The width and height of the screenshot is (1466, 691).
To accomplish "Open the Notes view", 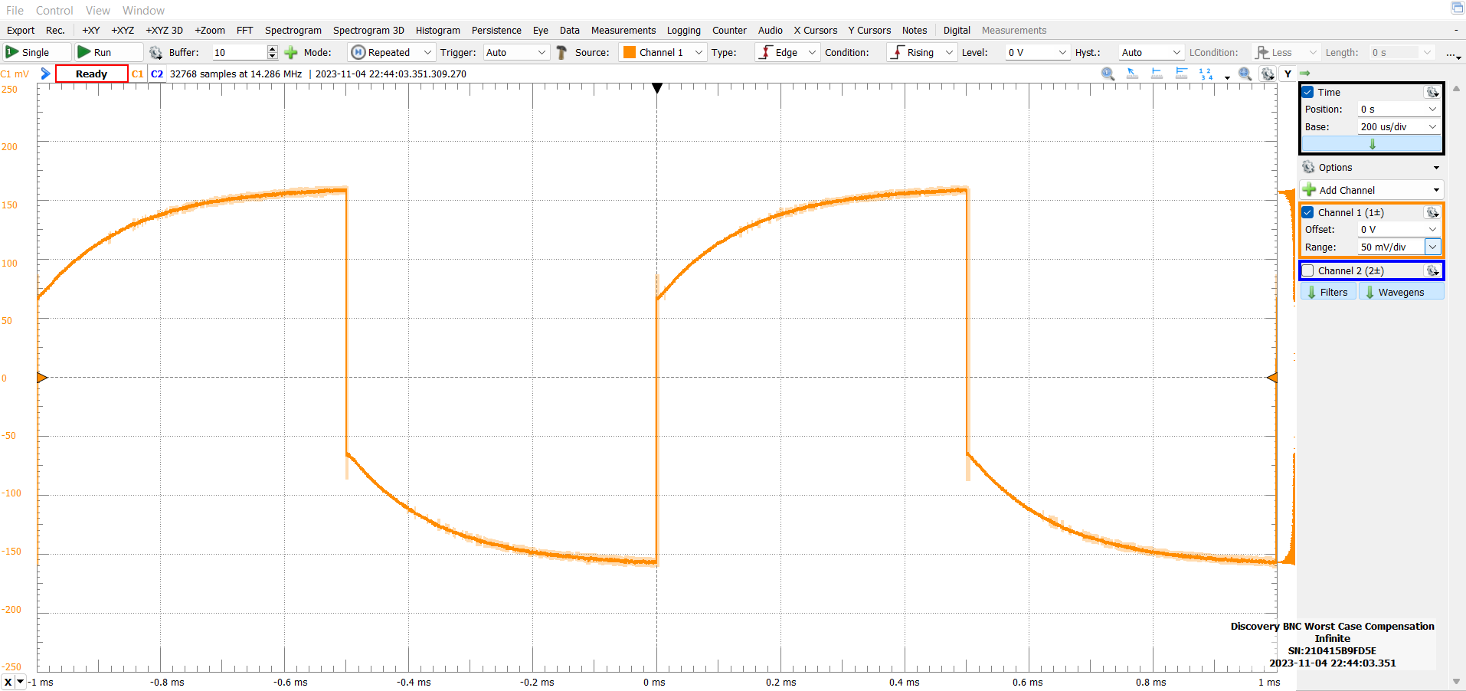I will tap(915, 31).
